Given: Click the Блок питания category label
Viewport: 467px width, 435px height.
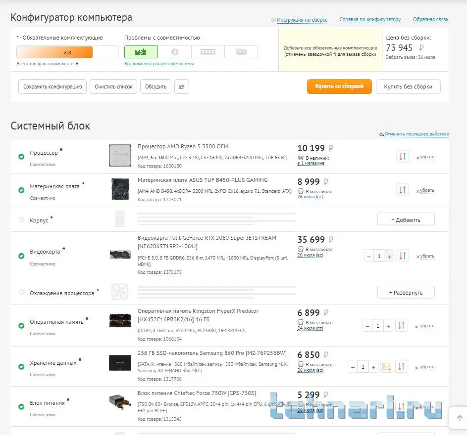Looking at the screenshot, I should (47, 403).
